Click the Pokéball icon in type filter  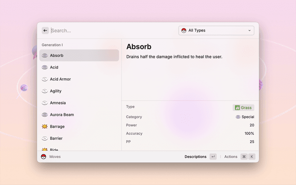pyautogui.click(x=184, y=31)
